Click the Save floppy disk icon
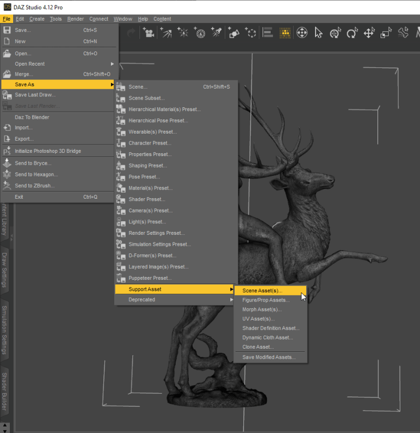Viewport: 420px width, 433px height. pyautogui.click(x=7, y=30)
